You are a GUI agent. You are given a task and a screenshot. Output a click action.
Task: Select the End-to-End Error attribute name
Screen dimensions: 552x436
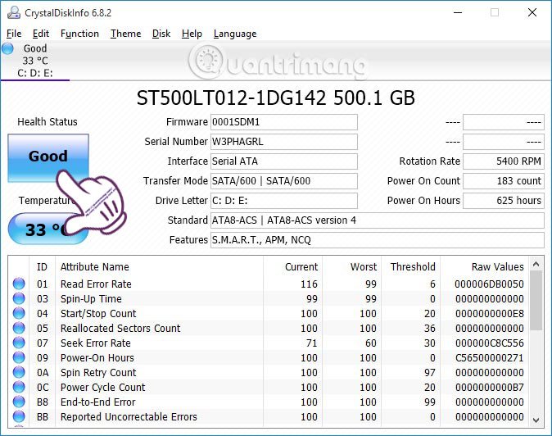(97, 402)
